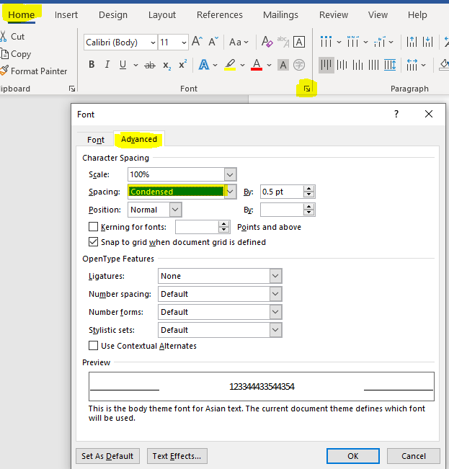Viewport: 449px width, 469px height.
Task: Apply the yellow text highlight color
Action: coord(230,65)
